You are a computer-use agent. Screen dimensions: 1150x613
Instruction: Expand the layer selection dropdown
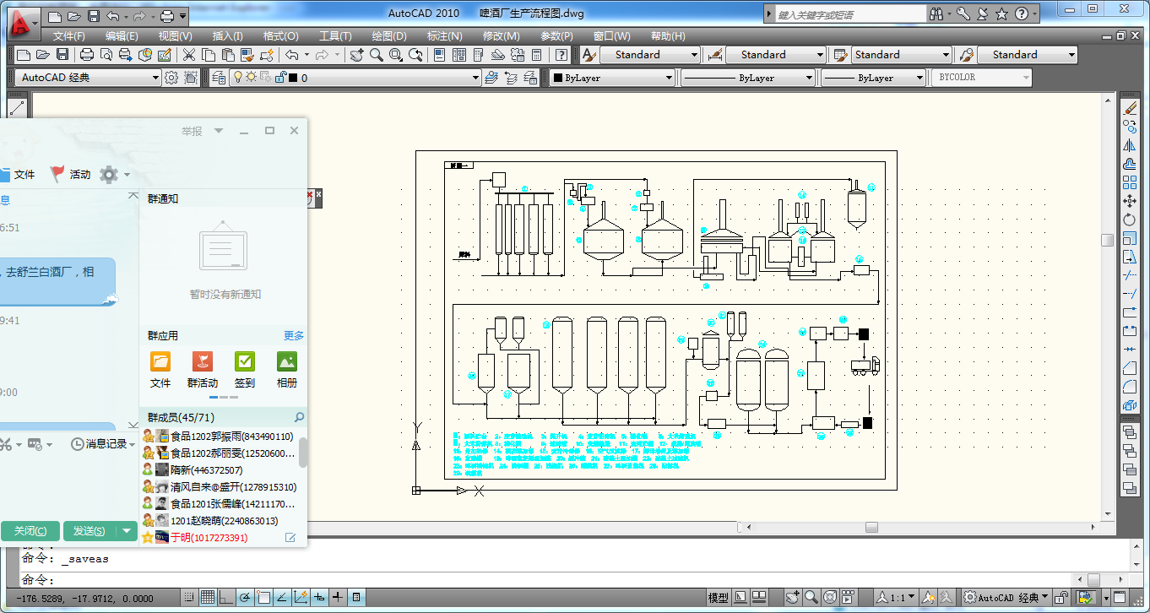pyautogui.click(x=475, y=78)
